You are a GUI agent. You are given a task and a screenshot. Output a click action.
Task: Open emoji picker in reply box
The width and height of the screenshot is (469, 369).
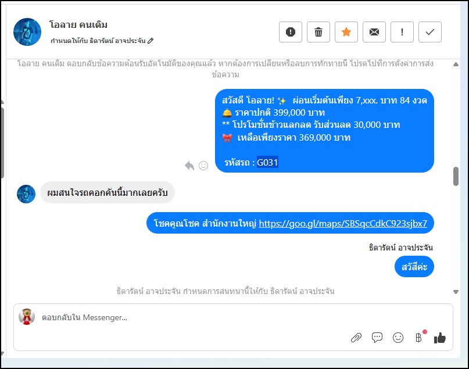[x=398, y=338]
